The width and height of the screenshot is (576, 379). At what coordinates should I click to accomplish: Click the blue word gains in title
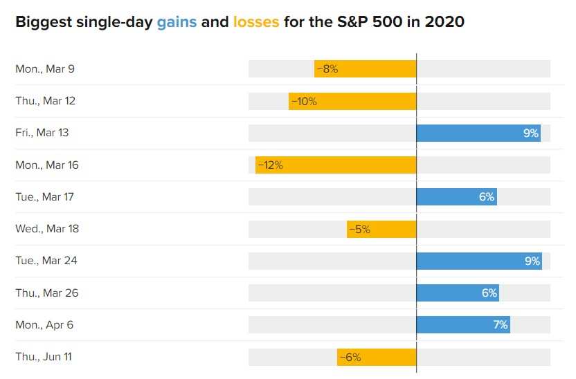[x=177, y=22]
